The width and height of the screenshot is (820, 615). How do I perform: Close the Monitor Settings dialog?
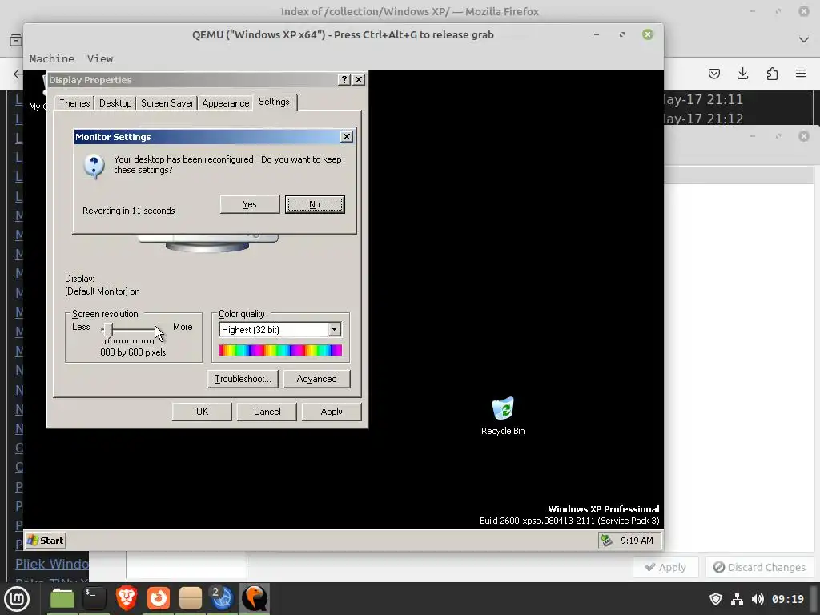(x=346, y=136)
